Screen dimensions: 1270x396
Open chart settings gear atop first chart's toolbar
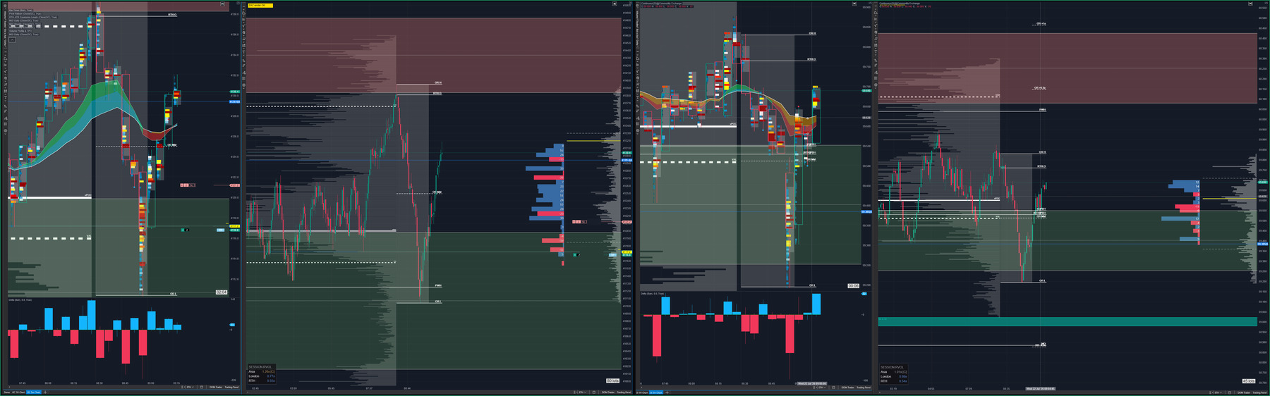click(x=5, y=6)
